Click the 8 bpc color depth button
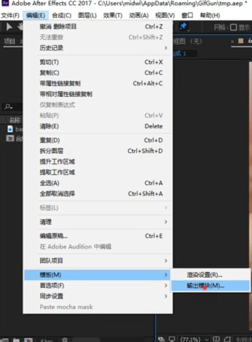Image resolution: width=252 pixels, height=342 pixels. [x=47, y=340]
